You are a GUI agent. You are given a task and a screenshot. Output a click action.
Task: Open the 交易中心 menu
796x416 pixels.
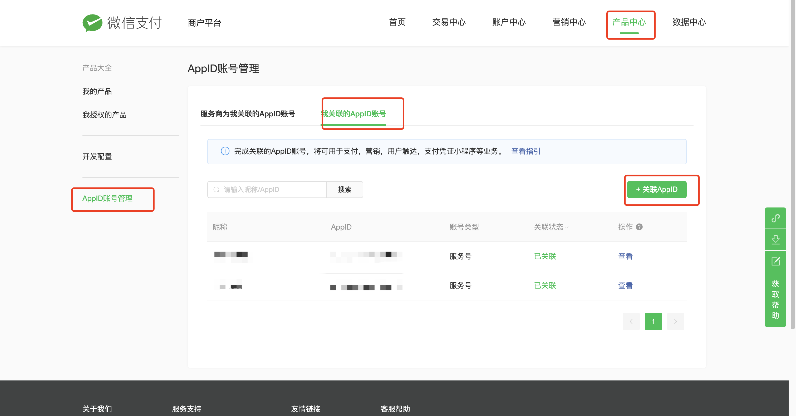[x=449, y=22]
